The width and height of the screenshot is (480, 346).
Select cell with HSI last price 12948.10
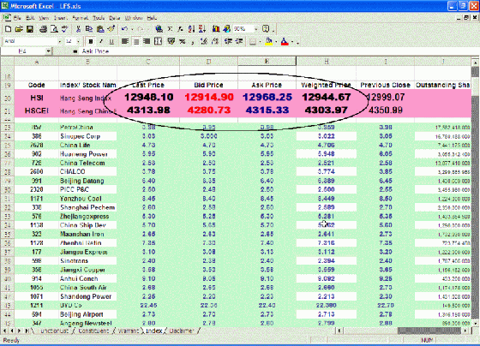[x=148, y=98]
